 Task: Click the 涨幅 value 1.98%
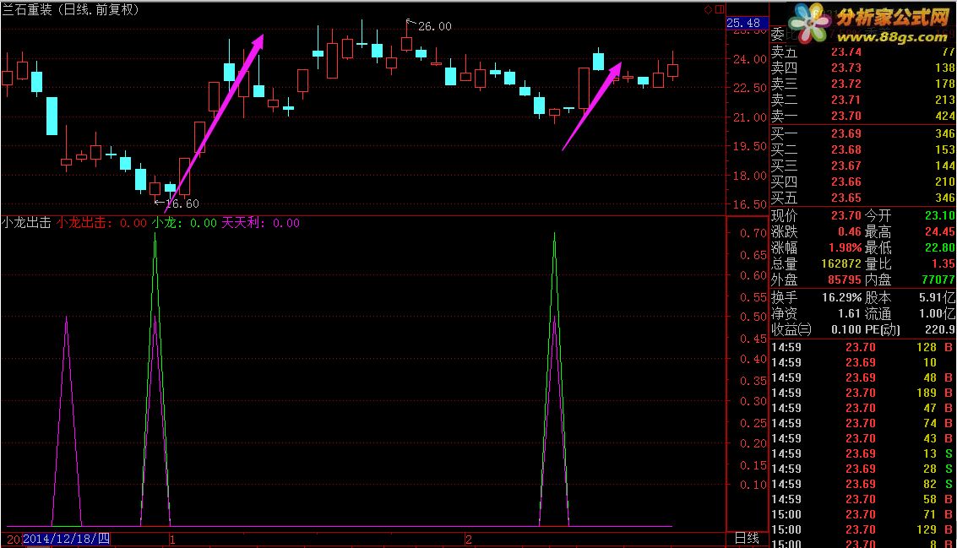(846, 247)
